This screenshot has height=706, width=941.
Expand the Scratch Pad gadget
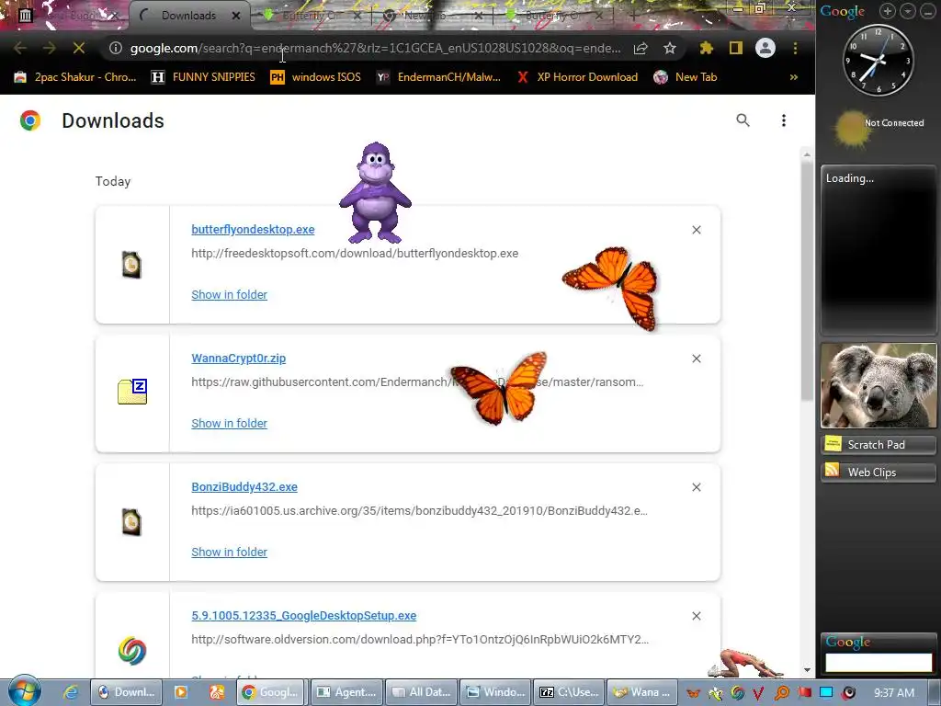click(878, 444)
